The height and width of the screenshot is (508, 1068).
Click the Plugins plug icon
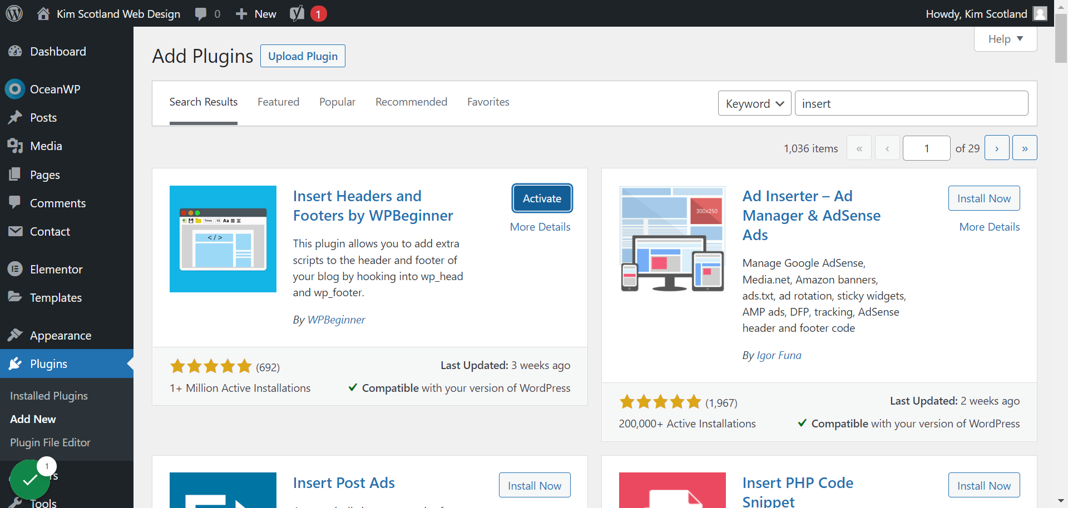click(15, 363)
